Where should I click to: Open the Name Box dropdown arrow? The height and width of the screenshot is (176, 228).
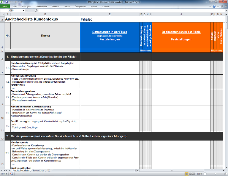pyautogui.click(x=24, y=11)
